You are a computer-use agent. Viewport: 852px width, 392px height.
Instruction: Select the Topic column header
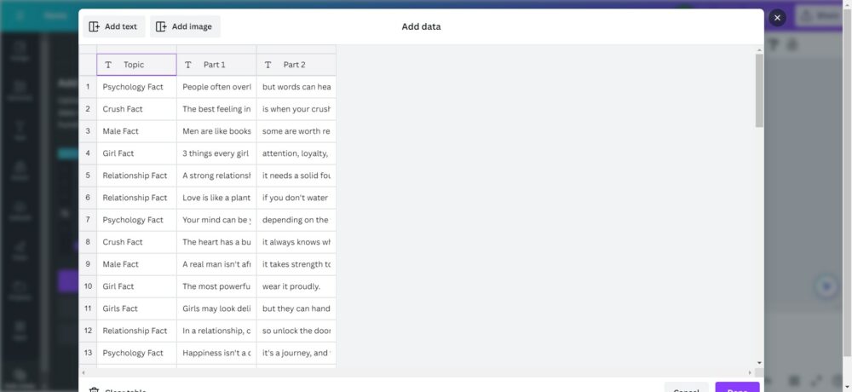[136, 65]
